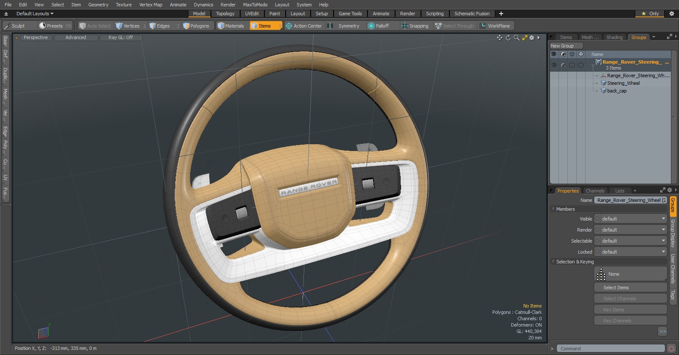Select the Steering_Wheel mesh item
The height and width of the screenshot is (355, 679).
tap(623, 83)
